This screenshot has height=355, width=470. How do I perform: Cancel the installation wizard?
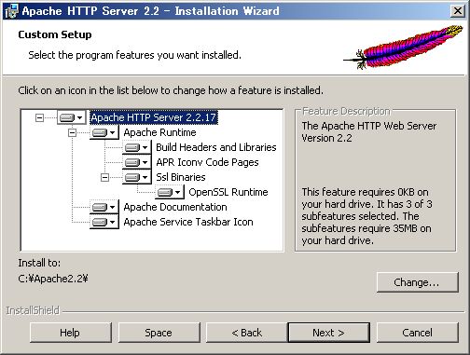coord(418,333)
